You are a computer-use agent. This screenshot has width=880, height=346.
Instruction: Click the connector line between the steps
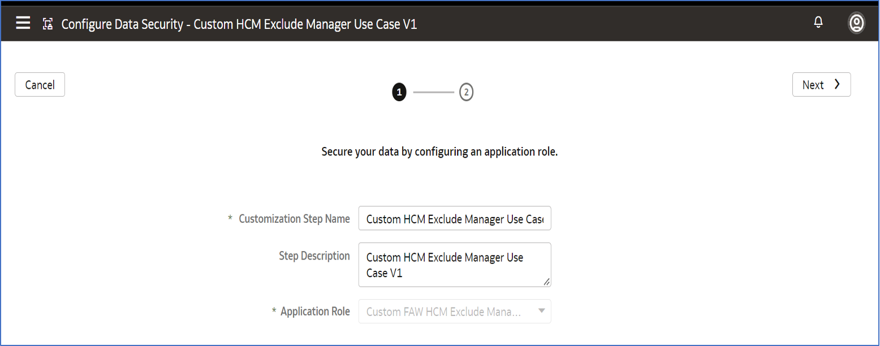tap(433, 92)
